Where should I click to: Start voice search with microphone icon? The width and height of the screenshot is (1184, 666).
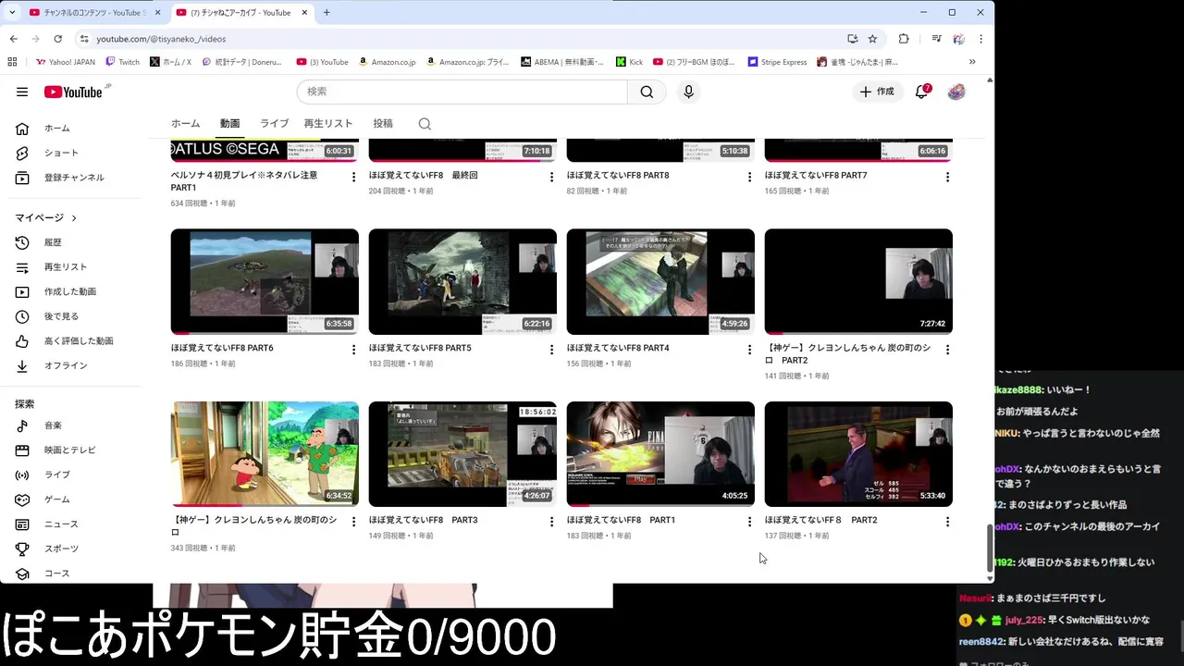tap(688, 92)
